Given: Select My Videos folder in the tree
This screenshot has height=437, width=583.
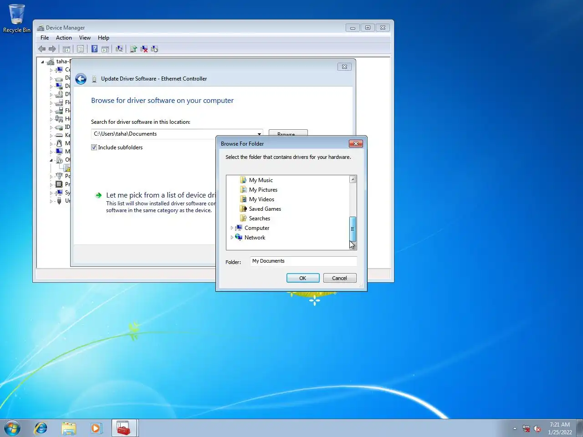Looking at the screenshot, I should 261,199.
